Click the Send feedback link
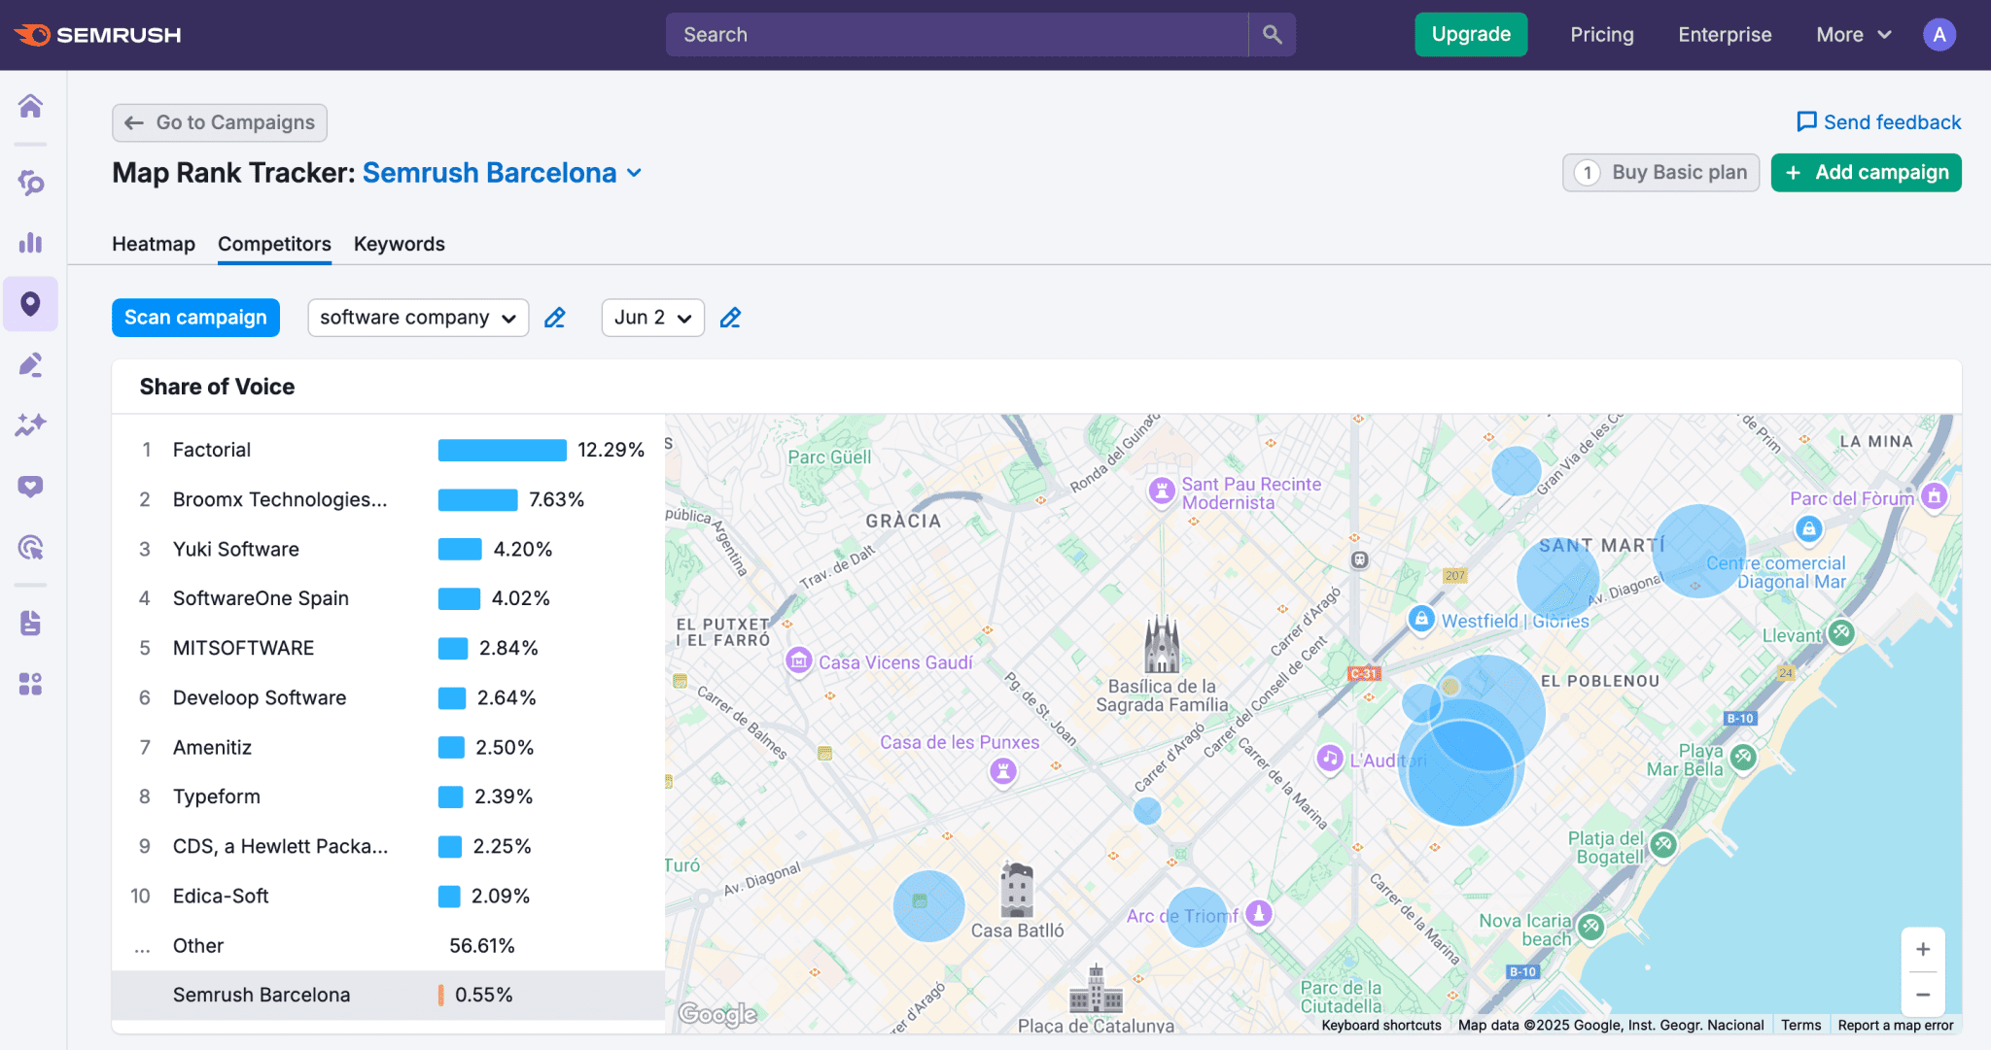 click(1878, 122)
